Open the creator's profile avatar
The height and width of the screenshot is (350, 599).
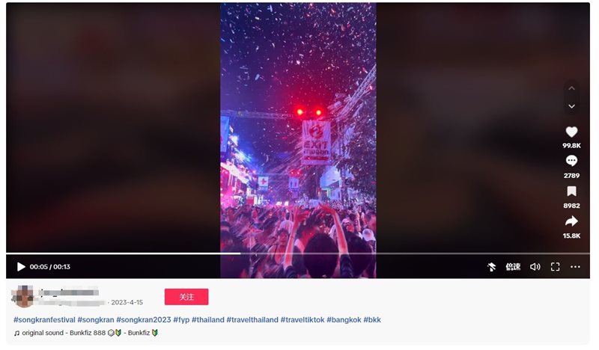(x=23, y=296)
